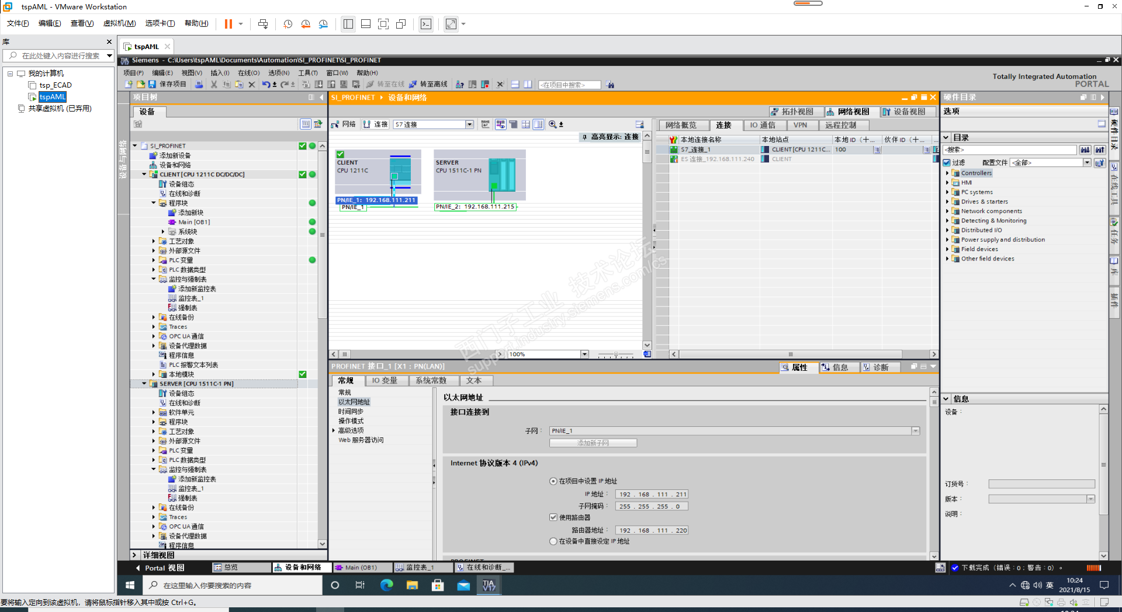Viewport: 1122px width, 612px height.
Task: Save the project with 保存项目
Action: 168,85
